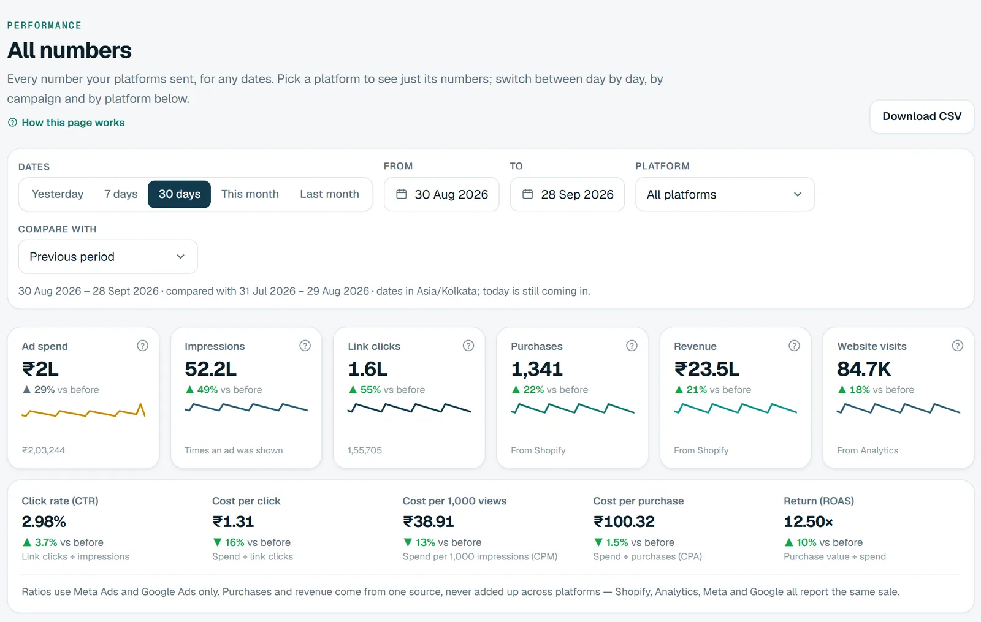Viewport: 981px width, 622px height.
Task: Open the All platforms dropdown
Action: (x=725, y=194)
